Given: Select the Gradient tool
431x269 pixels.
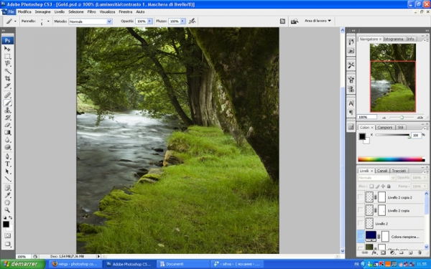Looking at the screenshot, I should [7, 133].
